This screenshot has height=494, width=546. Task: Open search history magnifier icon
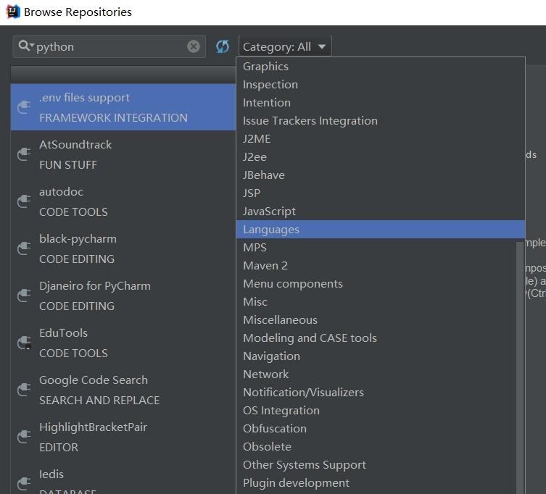tap(26, 46)
